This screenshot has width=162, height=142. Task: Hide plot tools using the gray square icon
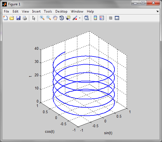111,18
